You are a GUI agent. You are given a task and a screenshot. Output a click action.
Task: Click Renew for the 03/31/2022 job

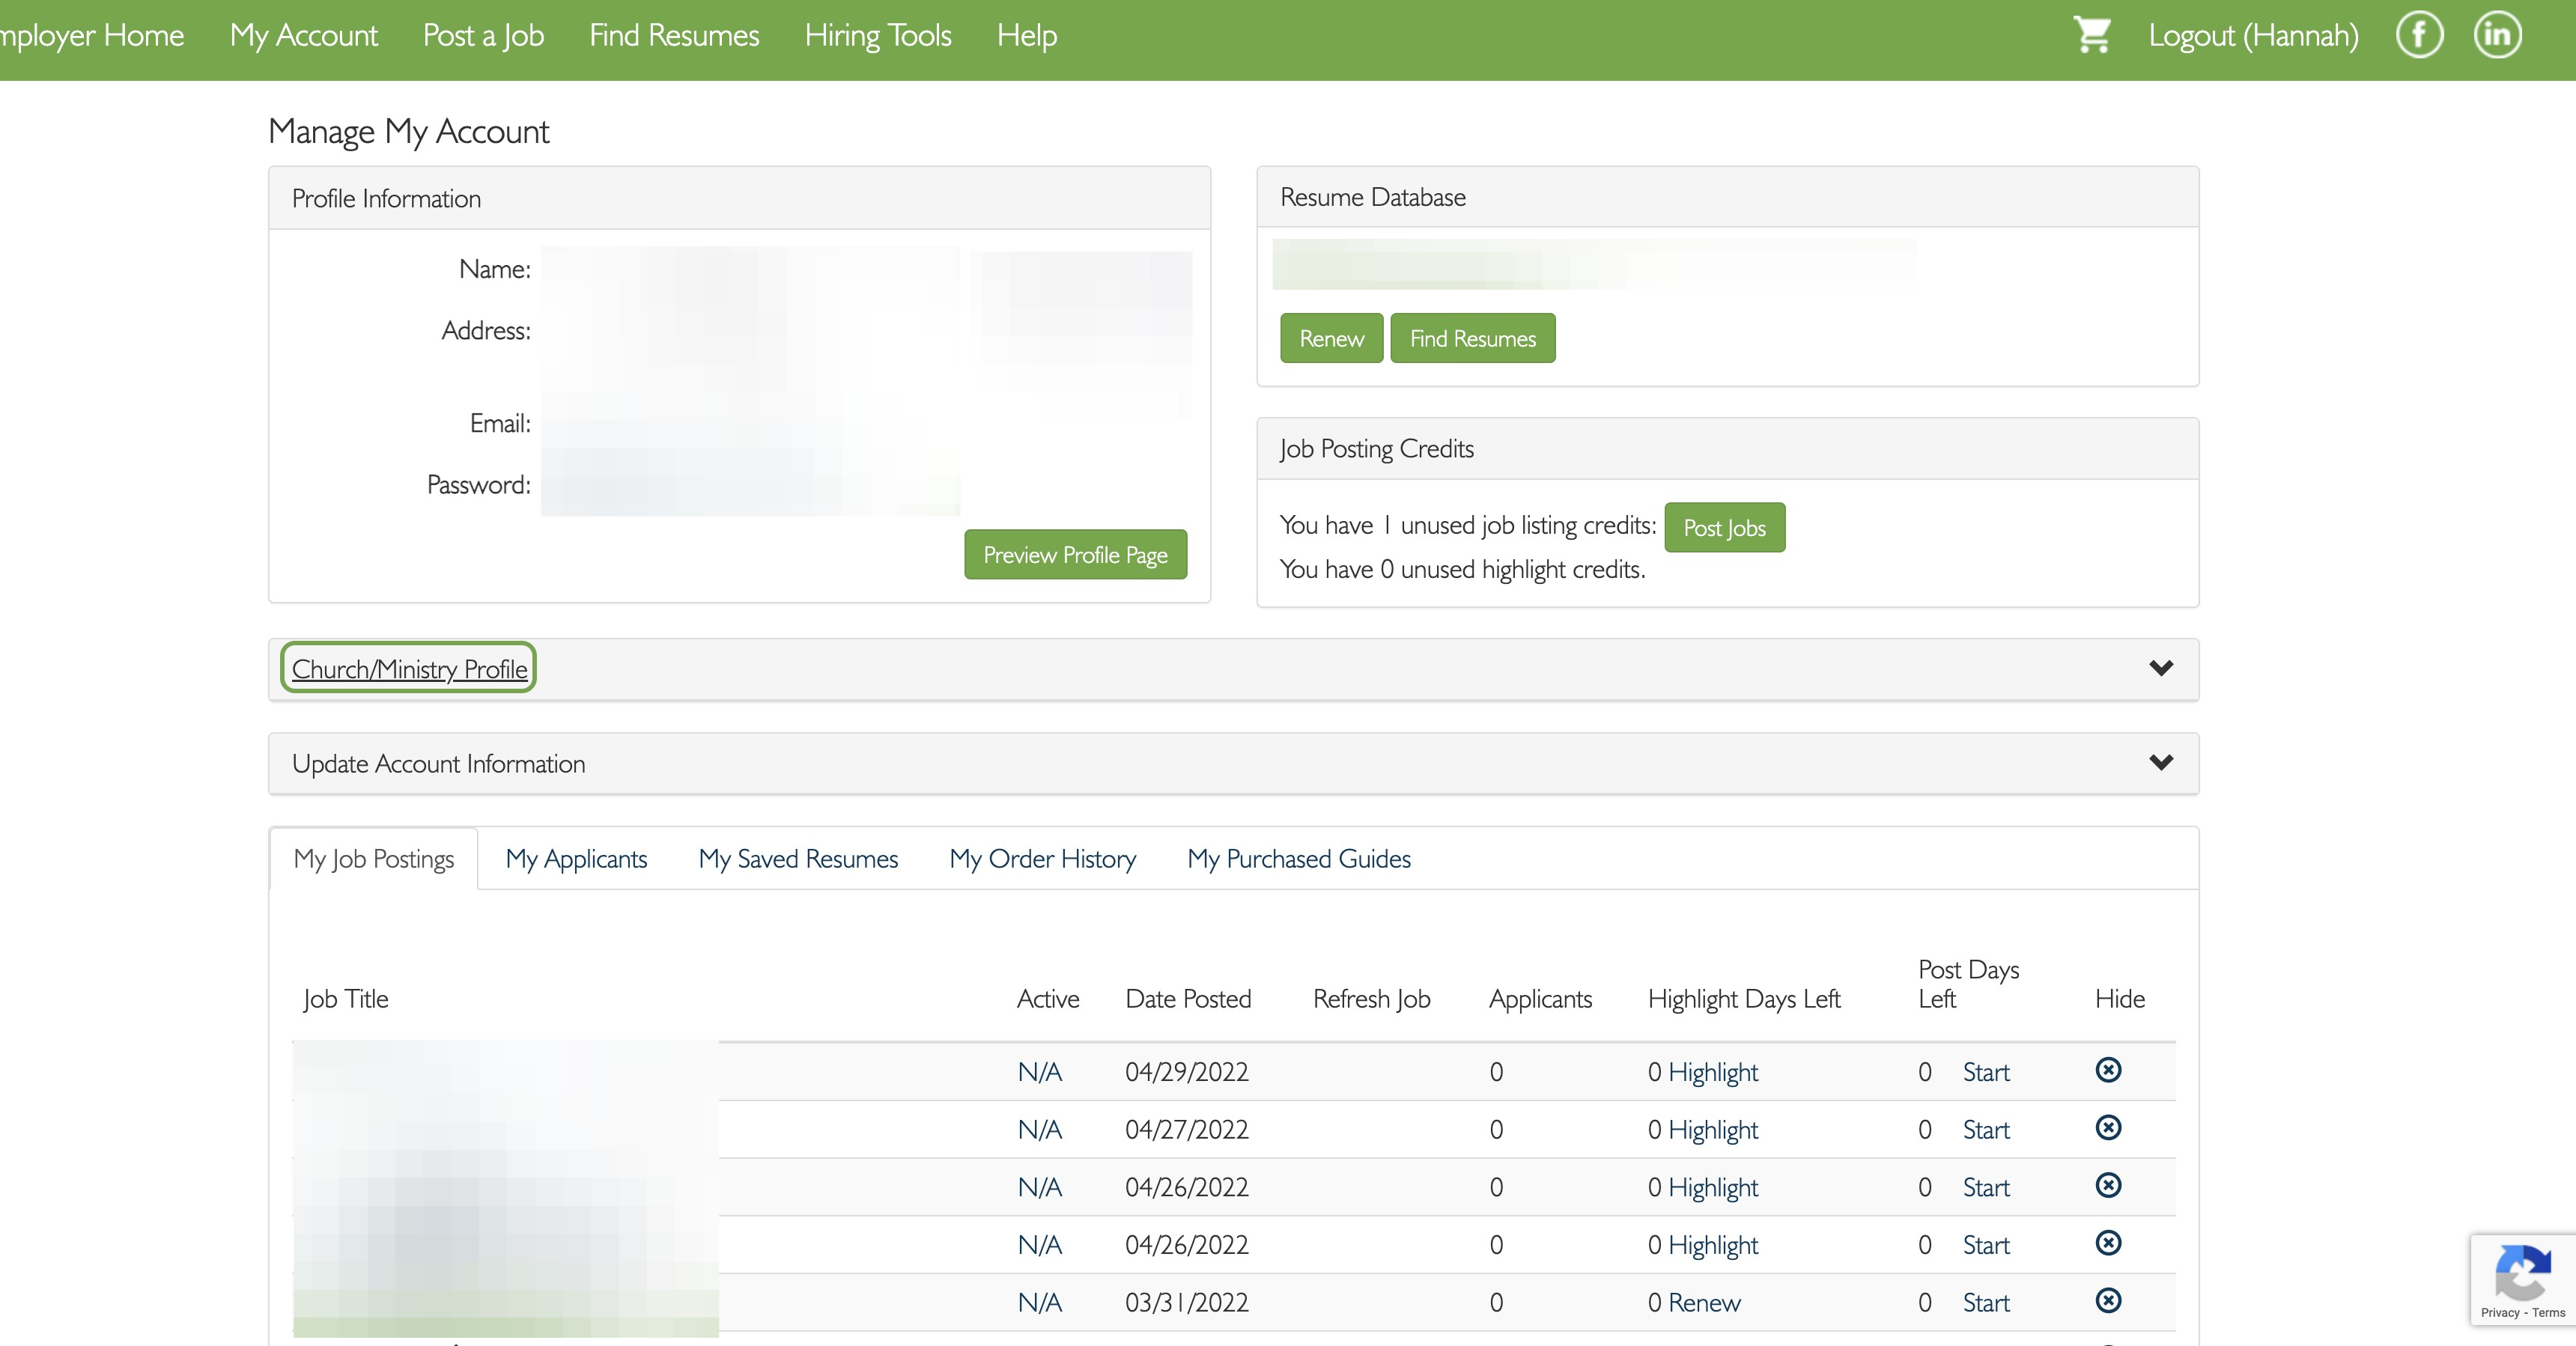pos(1704,1303)
